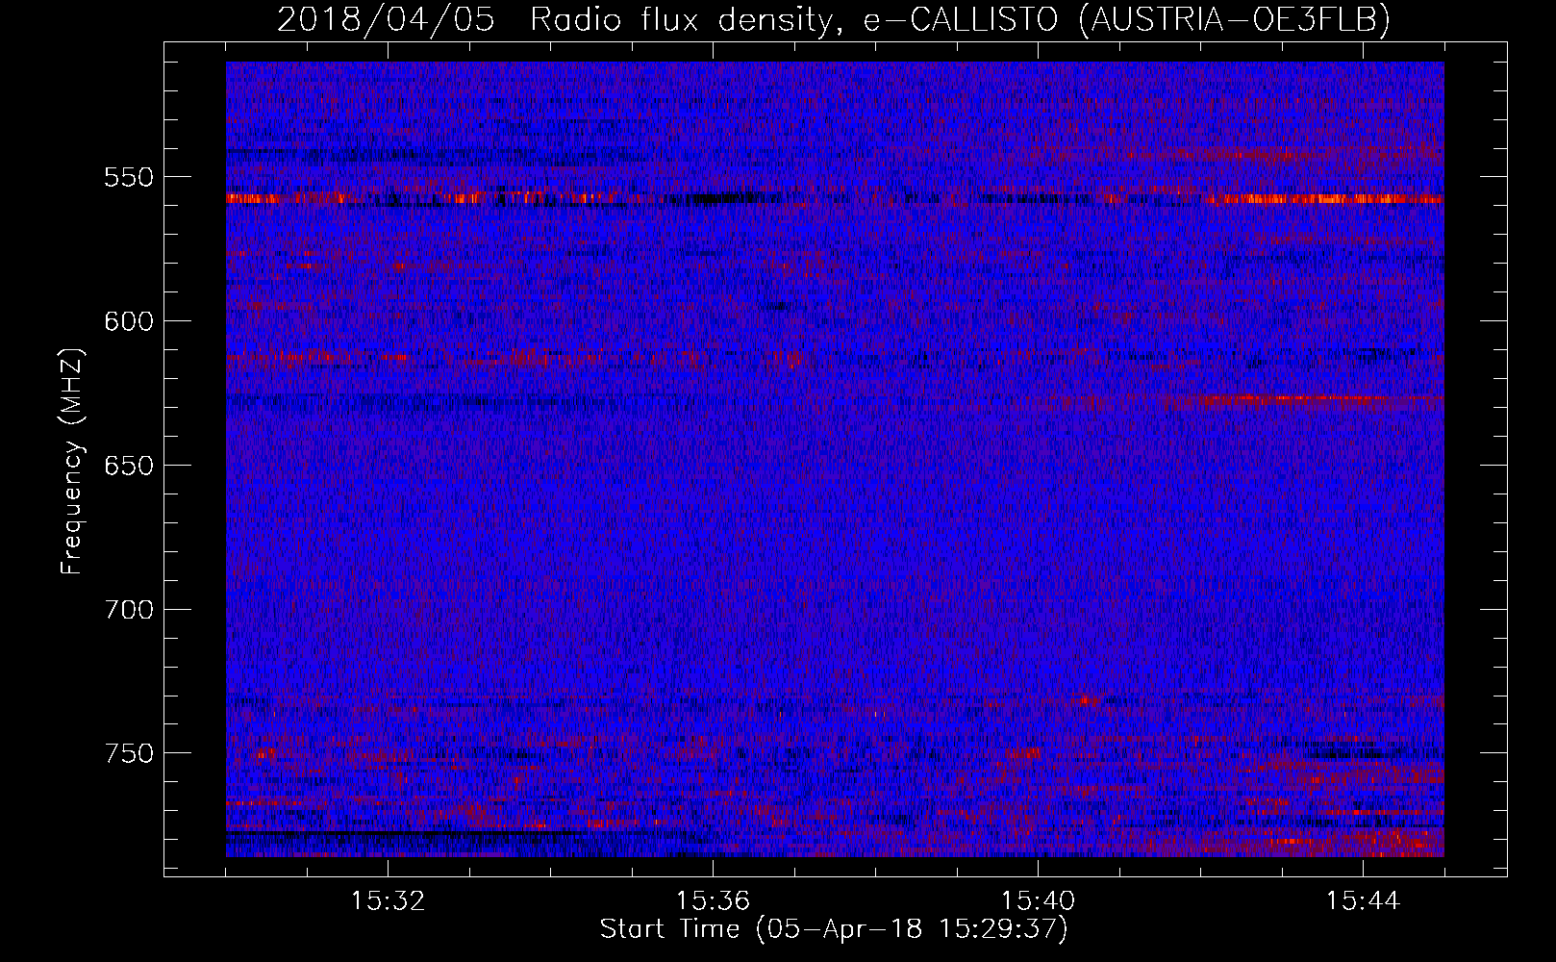Click the 15:32 time tick label
1556x962 pixels.
pos(388,901)
